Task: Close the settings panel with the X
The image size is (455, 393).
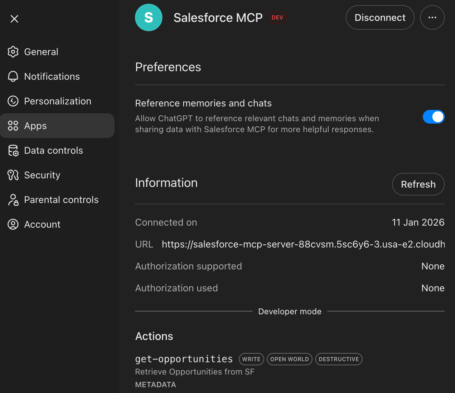Action: [14, 18]
